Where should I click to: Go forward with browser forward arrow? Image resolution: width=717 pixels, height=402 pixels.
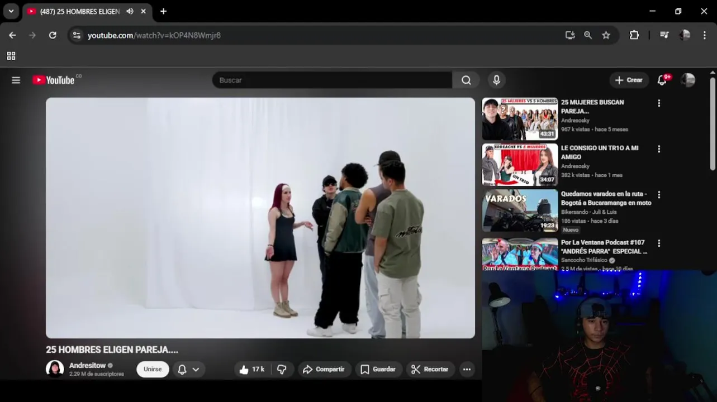click(x=32, y=35)
